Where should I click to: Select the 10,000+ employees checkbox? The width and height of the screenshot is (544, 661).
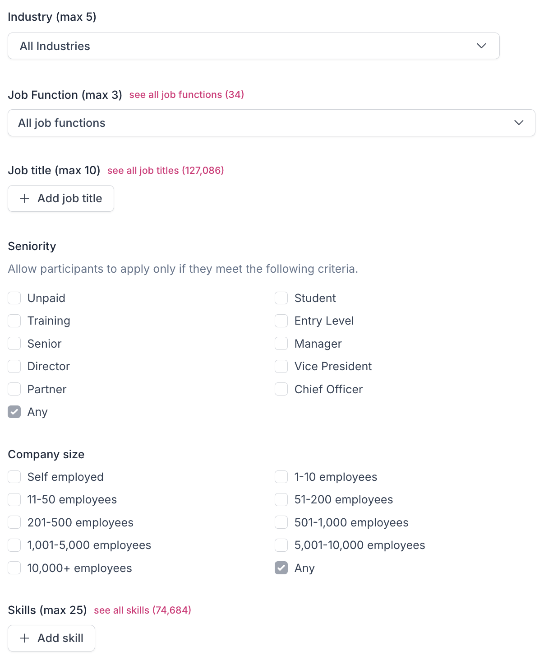(14, 568)
